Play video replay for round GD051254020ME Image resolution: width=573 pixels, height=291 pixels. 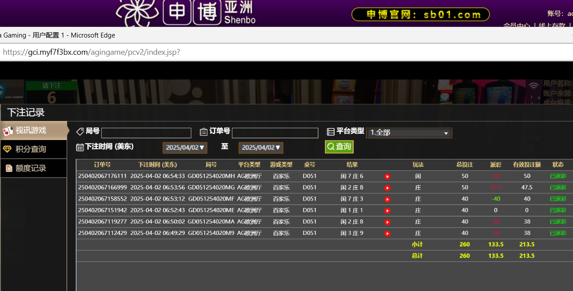pos(387,211)
